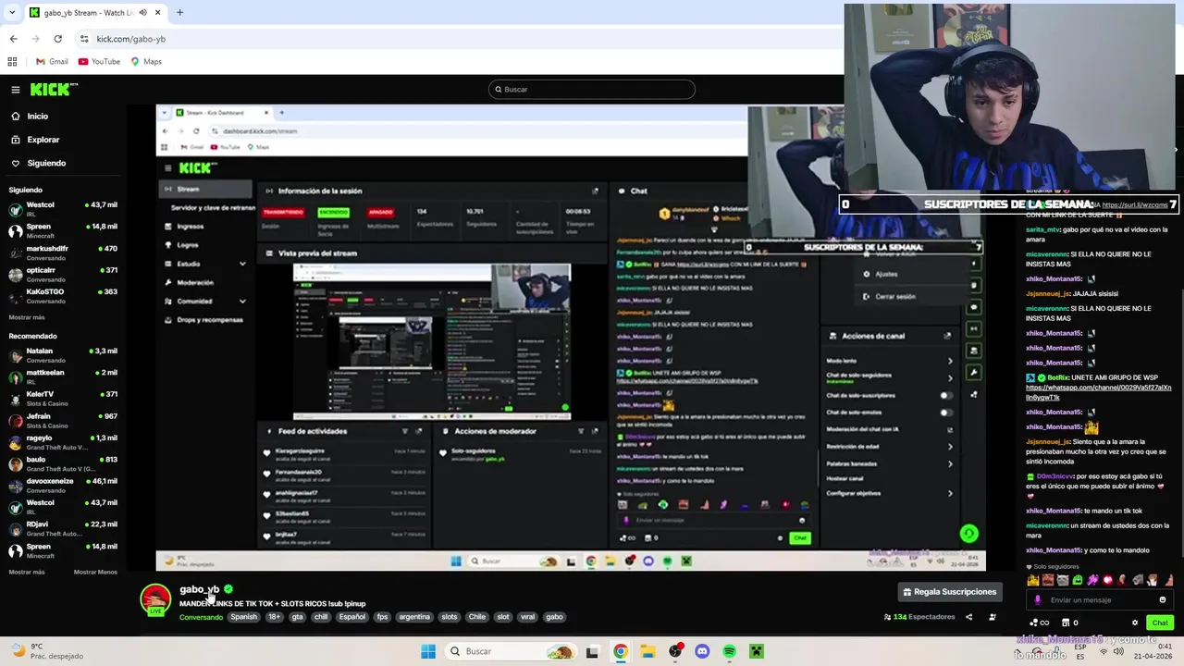The height and width of the screenshot is (666, 1184).
Task: Select the argentina tag
Action: click(414, 617)
